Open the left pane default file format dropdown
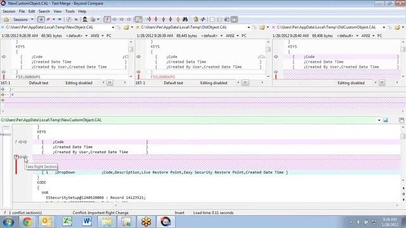Screen dimensions: 406x228 [x=77, y=35]
